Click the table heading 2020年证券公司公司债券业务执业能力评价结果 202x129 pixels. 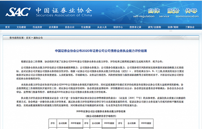[x=101, y=111]
